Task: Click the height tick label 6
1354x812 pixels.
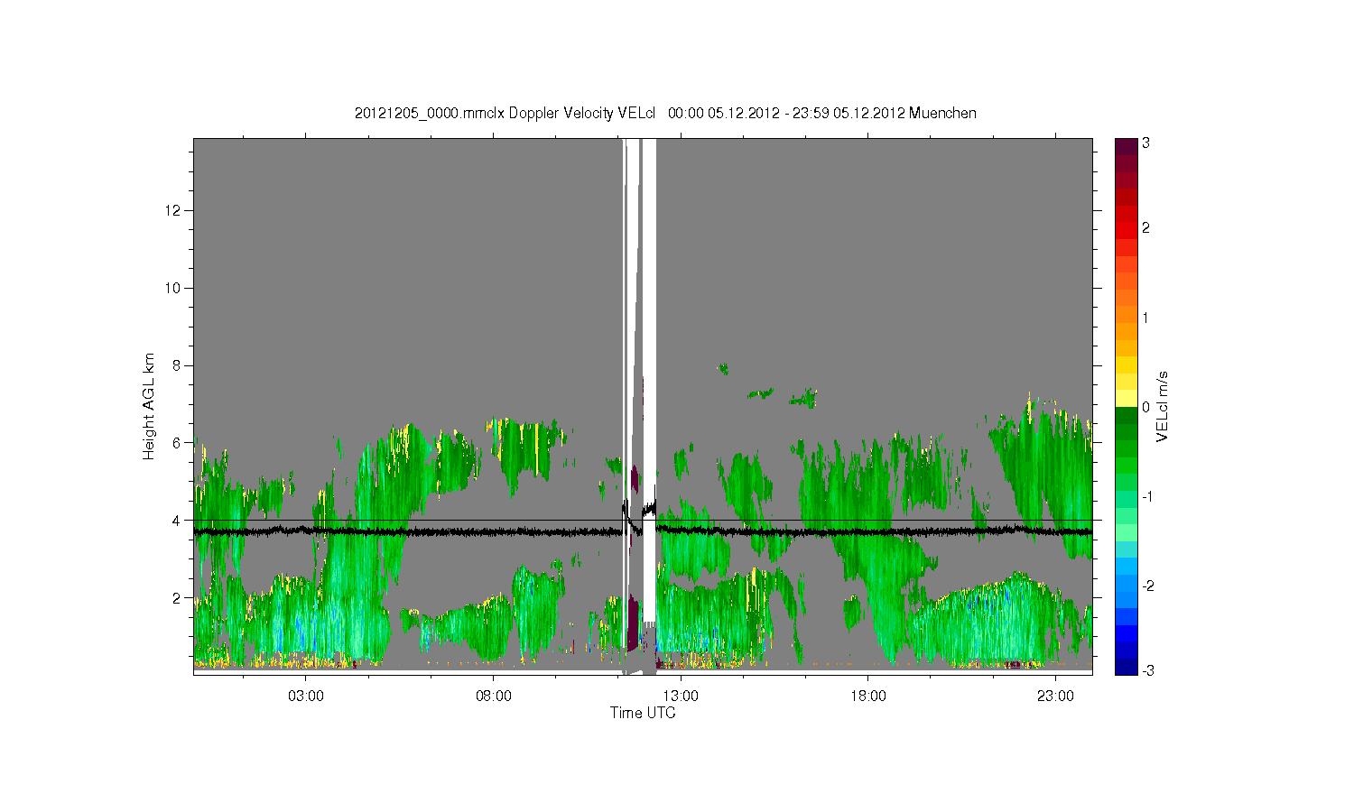Action: click(x=178, y=442)
